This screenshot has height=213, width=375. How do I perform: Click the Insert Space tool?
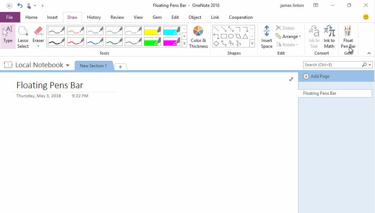pos(267,36)
